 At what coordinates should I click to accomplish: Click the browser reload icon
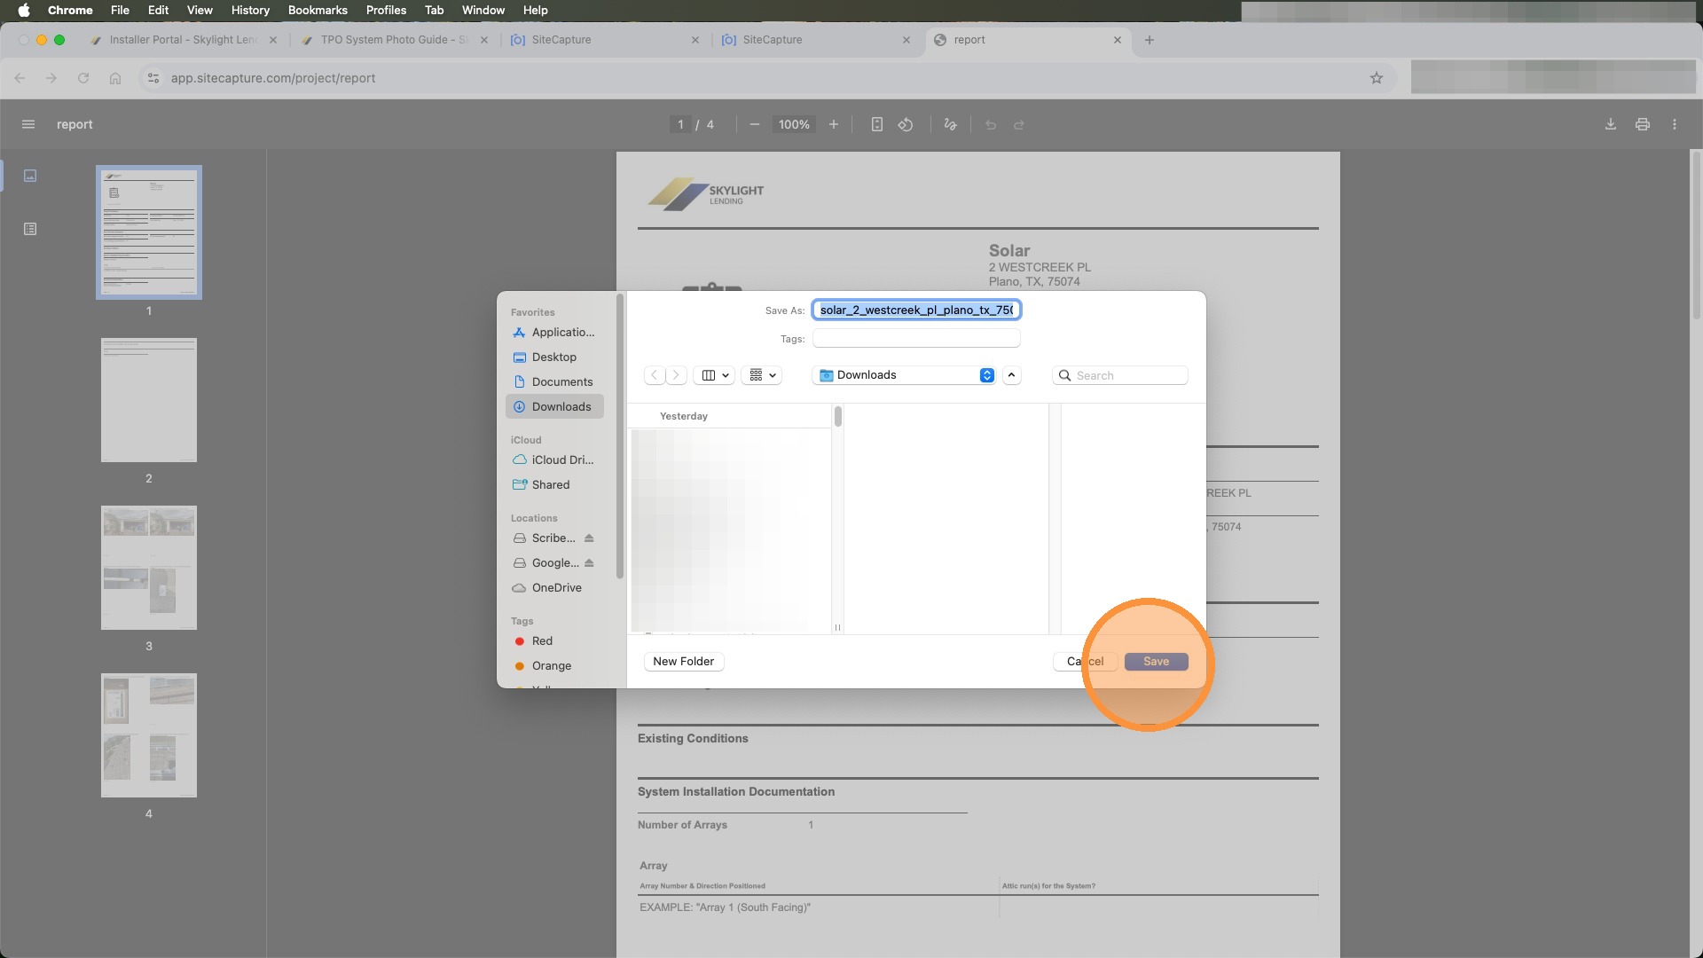tap(83, 78)
